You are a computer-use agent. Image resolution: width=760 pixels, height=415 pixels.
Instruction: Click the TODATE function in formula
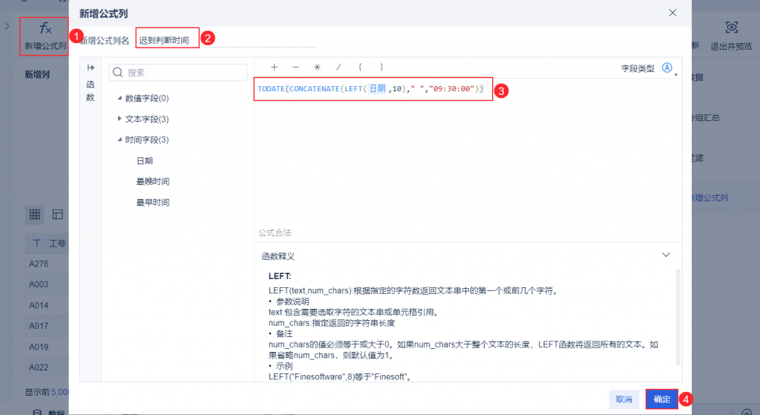click(x=271, y=89)
